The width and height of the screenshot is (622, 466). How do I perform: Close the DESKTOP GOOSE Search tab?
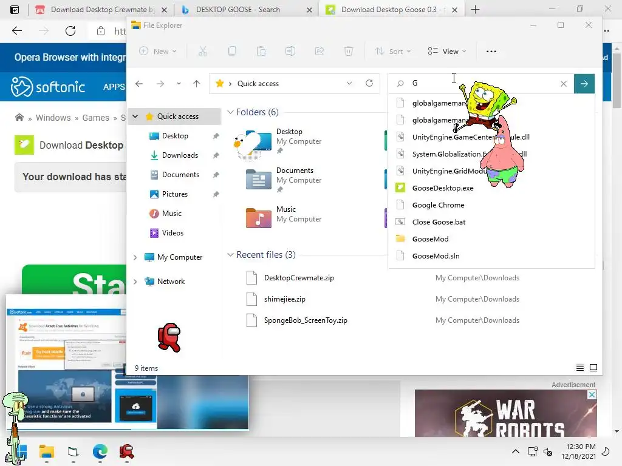[x=309, y=10]
